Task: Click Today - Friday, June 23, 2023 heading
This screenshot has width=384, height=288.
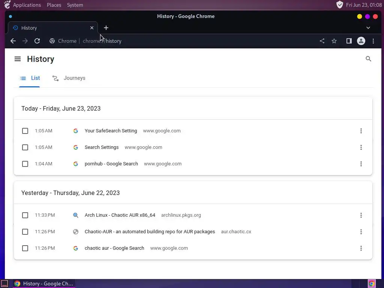Action: click(x=61, y=108)
